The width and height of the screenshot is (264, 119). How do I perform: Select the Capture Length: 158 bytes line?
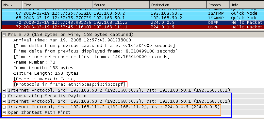(46, 73)
